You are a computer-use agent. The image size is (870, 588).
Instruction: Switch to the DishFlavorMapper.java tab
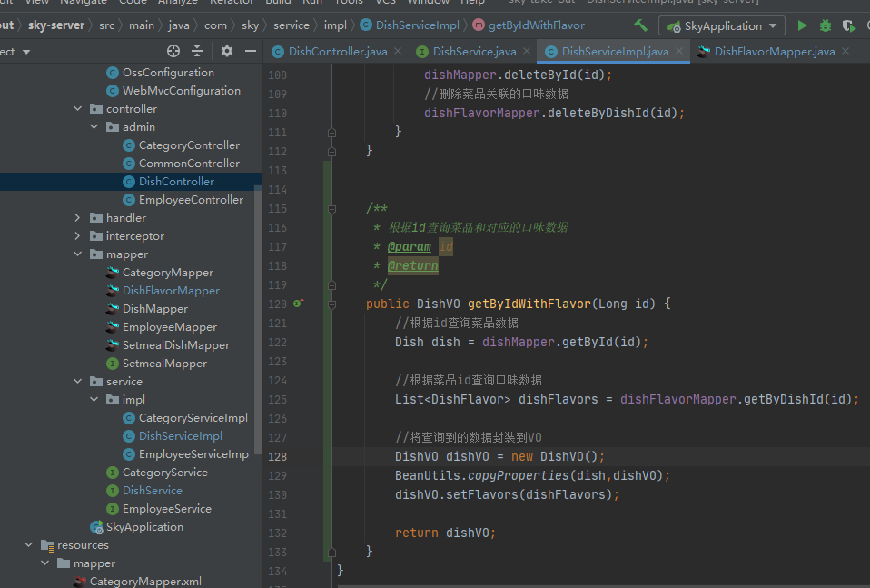tap(774, 52)
